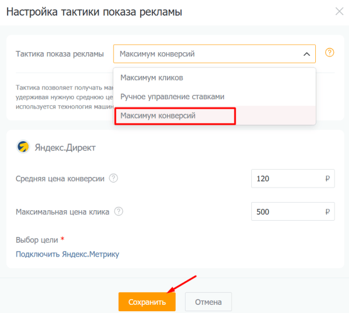The height and width of the screenshot is (313, 349).
Task: Cancel with the Отмена button
Action: pos(208,301)
